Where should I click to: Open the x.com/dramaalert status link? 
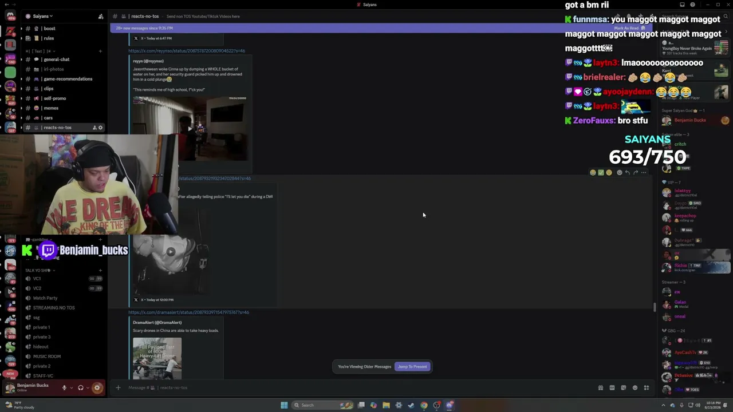188,312
